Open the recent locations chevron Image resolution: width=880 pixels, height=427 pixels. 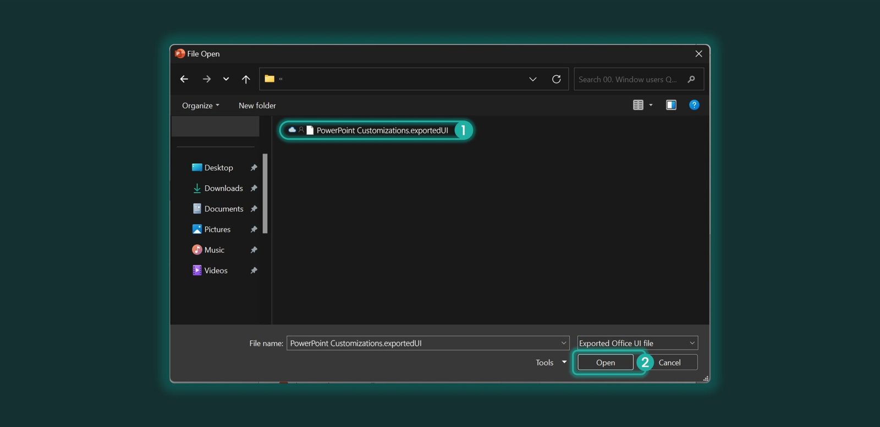(226, 79)
